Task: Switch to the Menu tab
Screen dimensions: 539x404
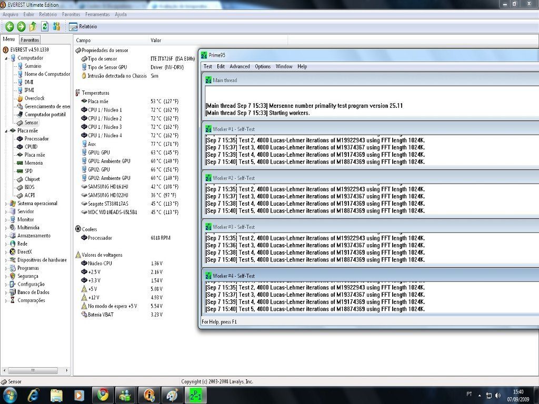Action: tap(9, 39)
